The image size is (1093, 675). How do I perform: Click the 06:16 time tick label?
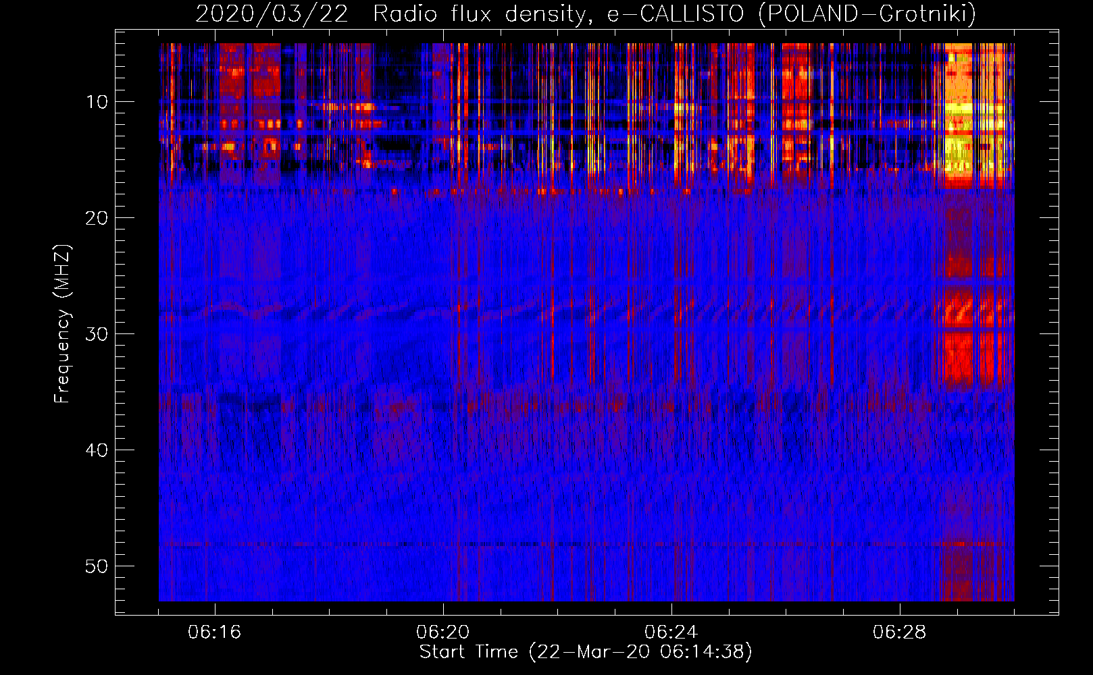pyautogui.click(x=215, y=632)
